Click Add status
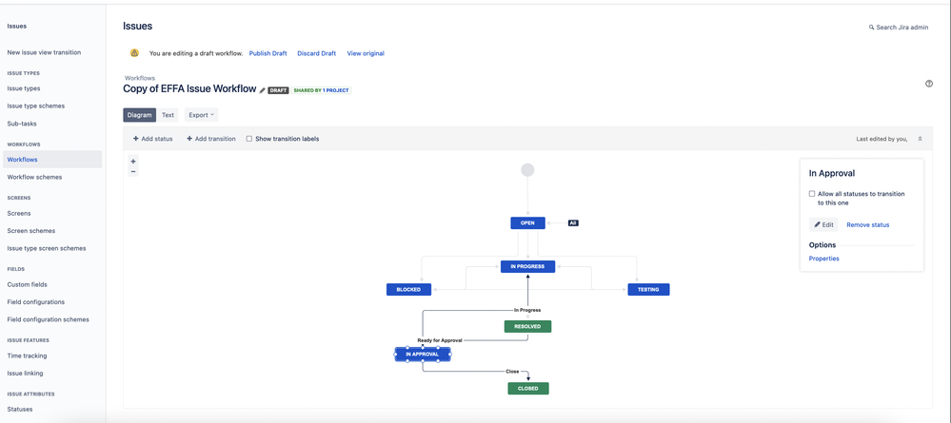This screenshot has width=951, height=423. coord(153,139)
